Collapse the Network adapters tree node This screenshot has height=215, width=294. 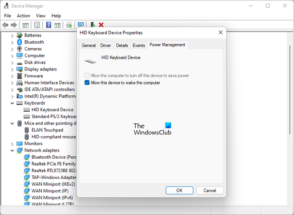pos(12,150)
